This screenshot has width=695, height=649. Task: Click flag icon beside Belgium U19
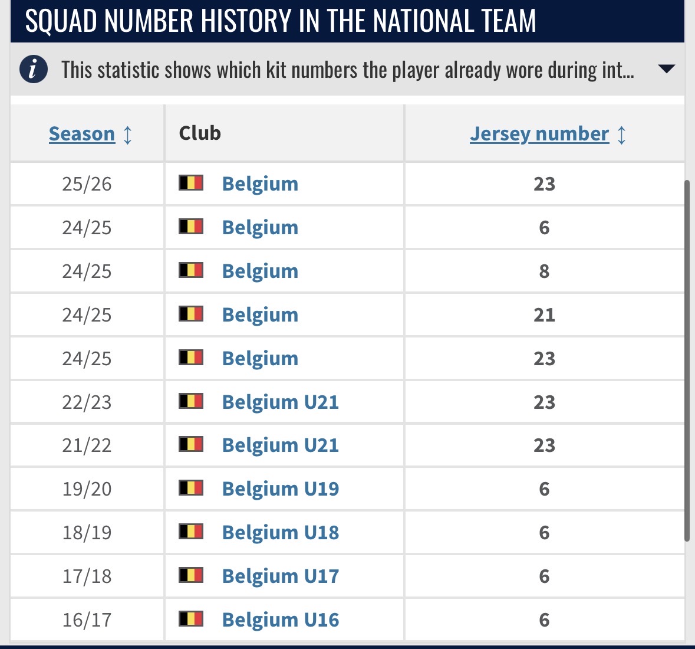(191, 488)
